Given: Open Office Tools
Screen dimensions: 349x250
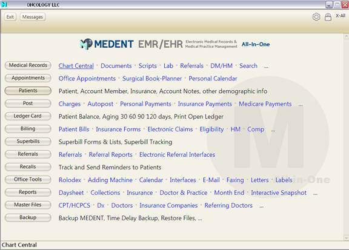Looking at the screenshot, I should (28, 180).
